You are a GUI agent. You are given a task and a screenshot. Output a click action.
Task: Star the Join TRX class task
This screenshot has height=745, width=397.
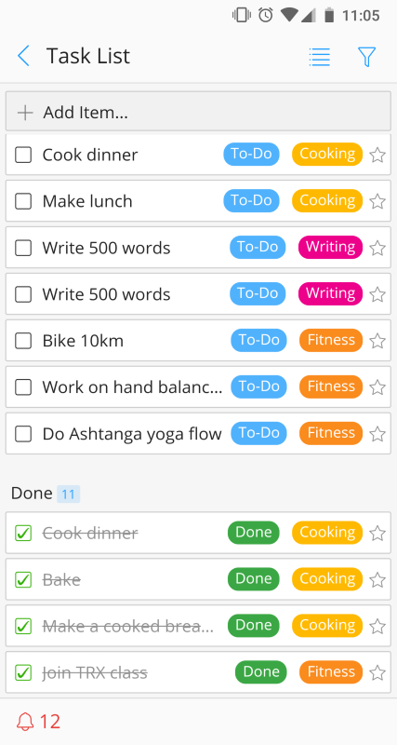pyautogui.click(x=377, y=672)
